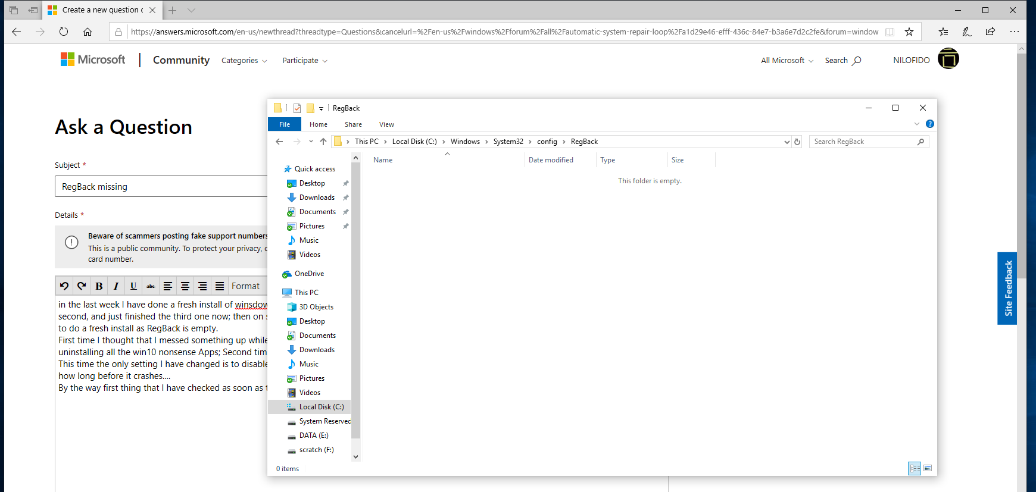
Task: Click the Subject field with RegBack missing
Action: point(161,186)
